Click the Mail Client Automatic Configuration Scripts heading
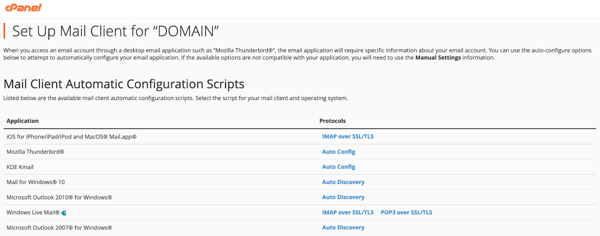This screenshot has height=236, width=600. click(x=124, y=84)
